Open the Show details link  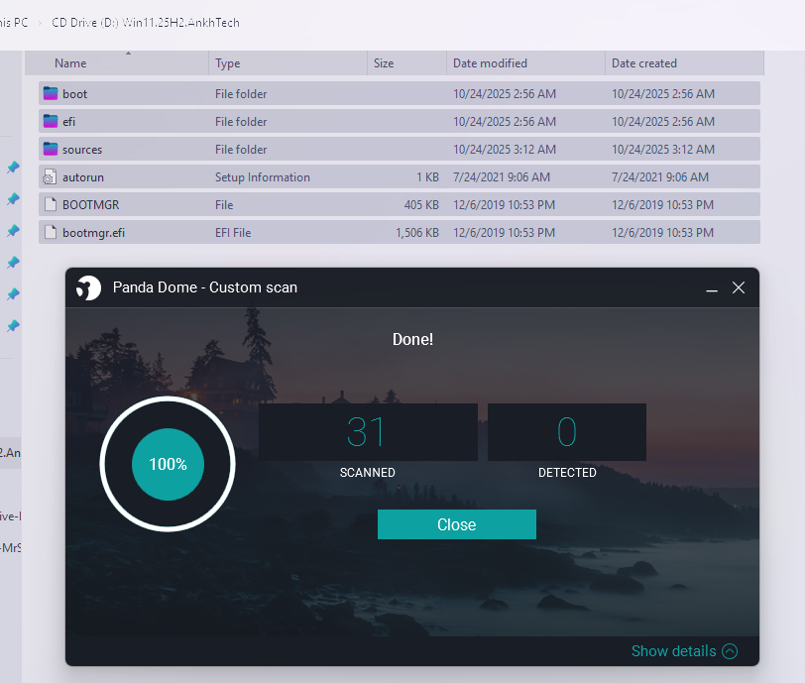coord(673,651)
